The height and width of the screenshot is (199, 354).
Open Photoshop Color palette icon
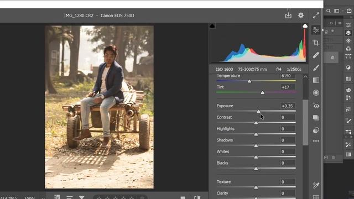tap(348, 90)
